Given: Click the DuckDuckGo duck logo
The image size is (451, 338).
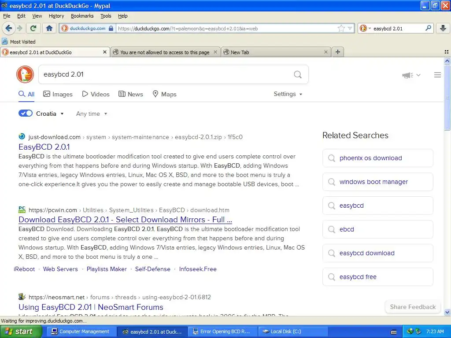Looking at the screenshot, I should [x=25, y=74].
